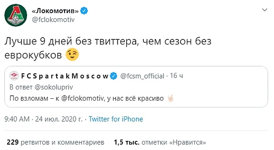Click Spartak's blue verified badge

pos(113,76)
